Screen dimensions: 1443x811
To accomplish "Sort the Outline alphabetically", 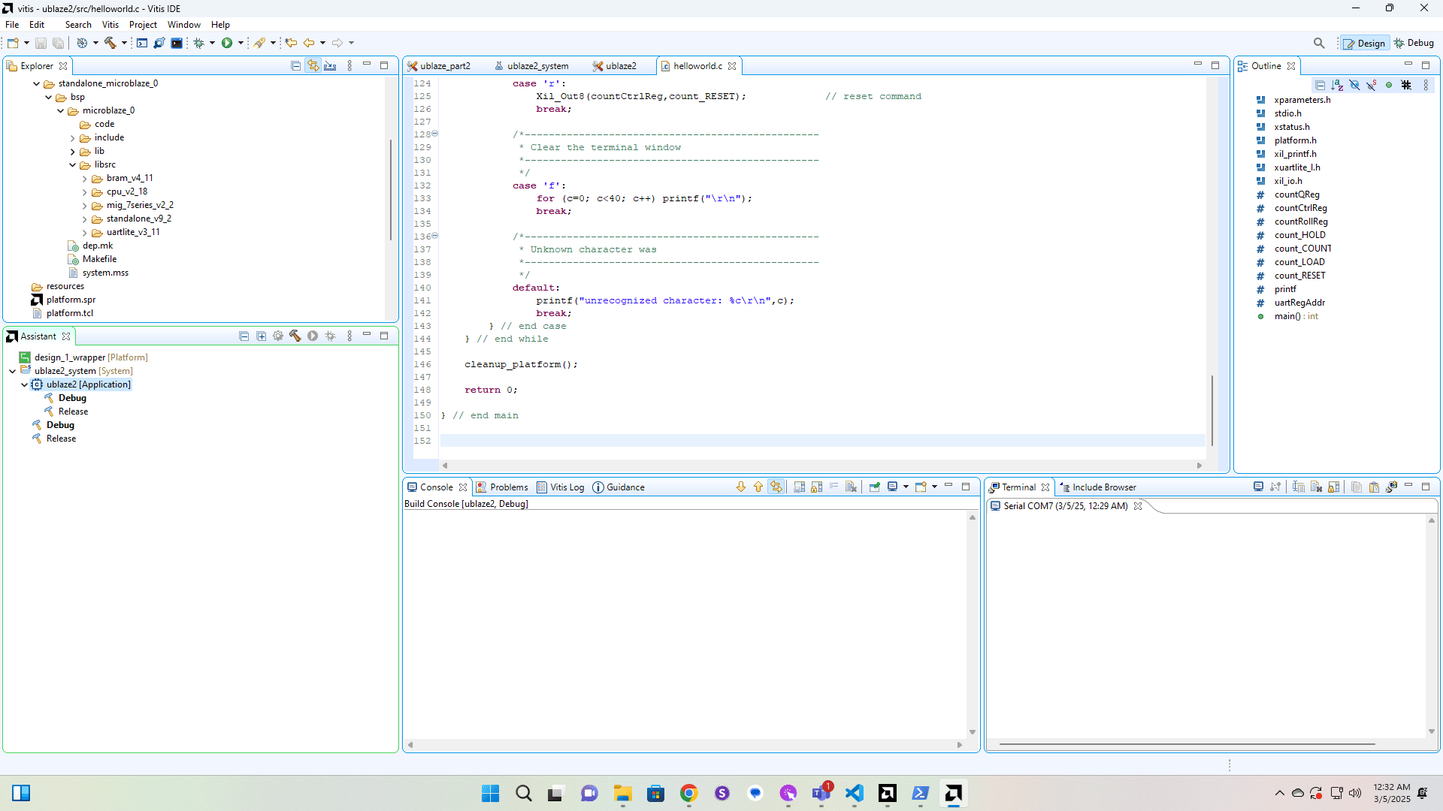I will tap(1339, 85).
